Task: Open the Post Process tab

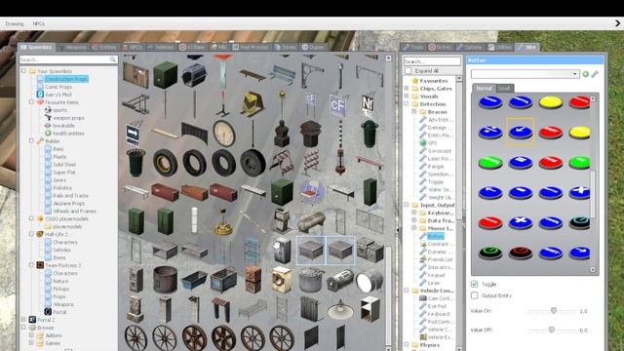Action: 251,47
